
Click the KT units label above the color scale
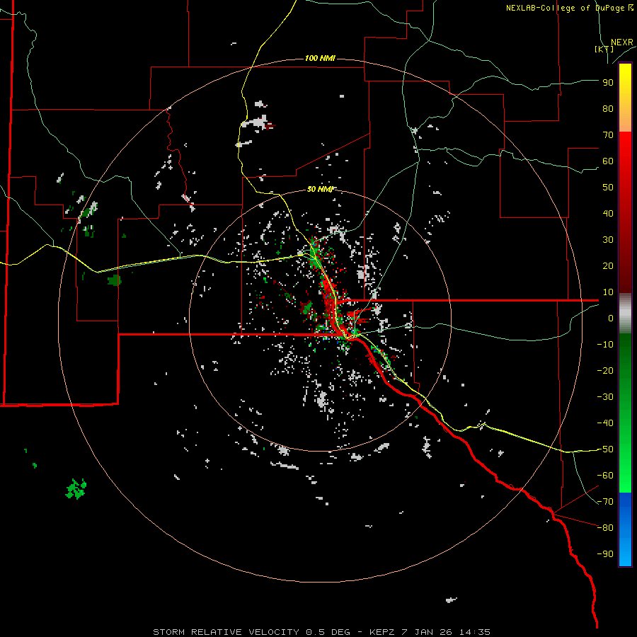[x=604, y=49]
